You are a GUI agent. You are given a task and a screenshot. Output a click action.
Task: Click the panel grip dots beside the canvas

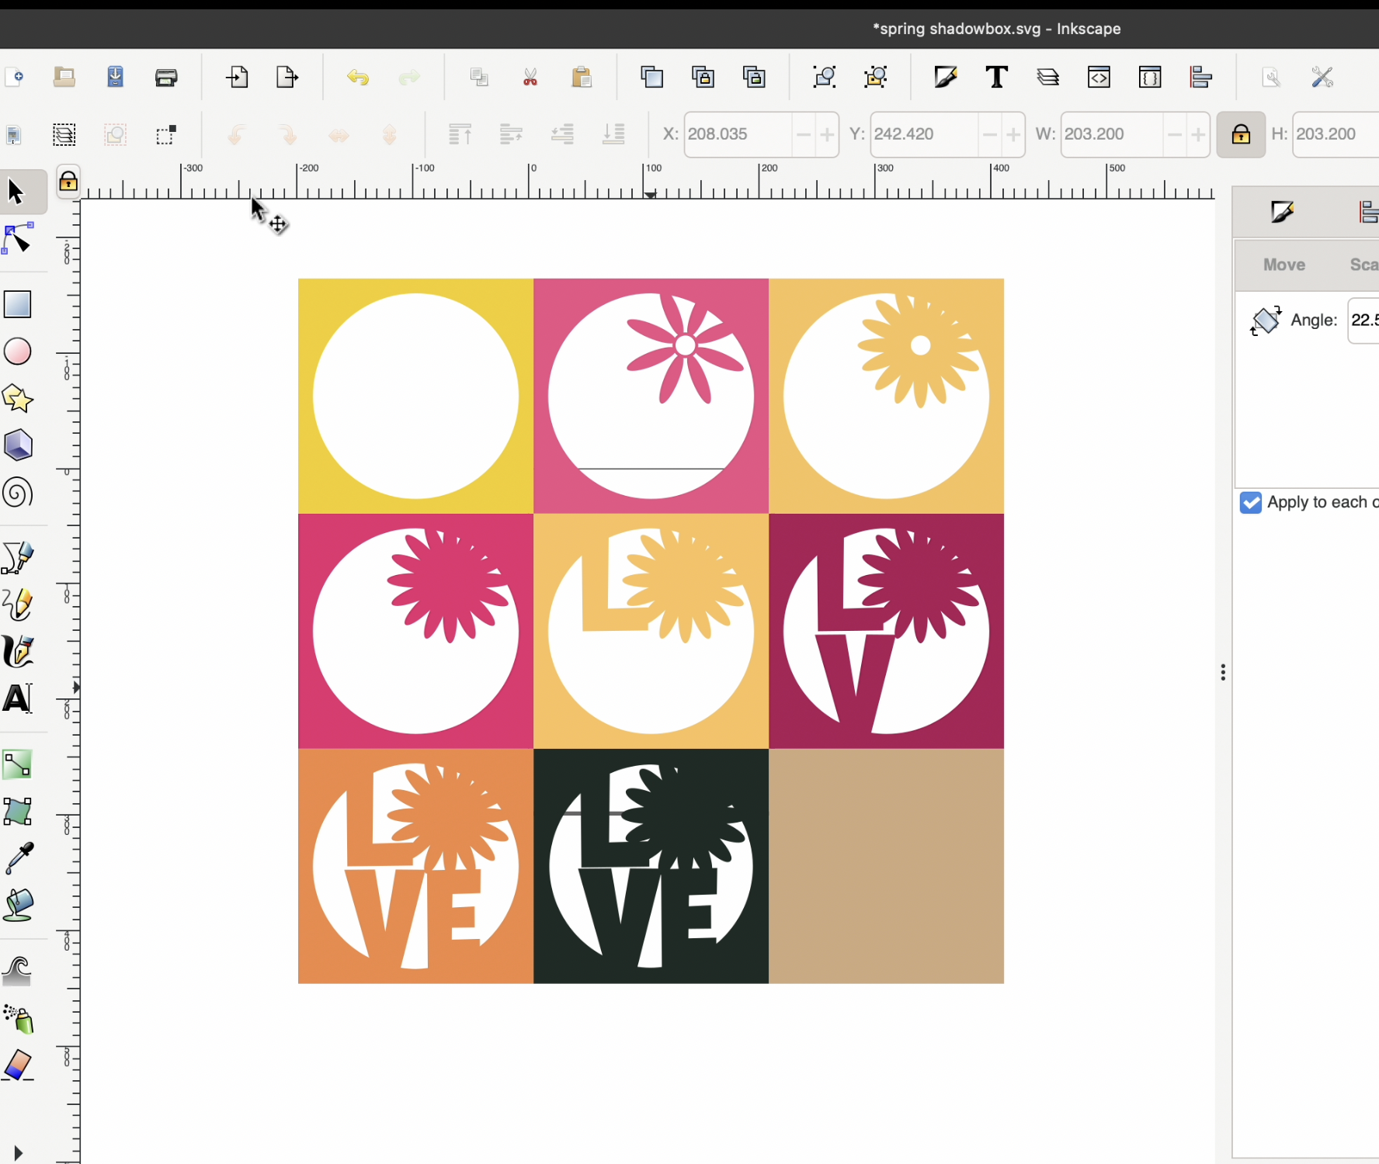[x=1222, y=672]
